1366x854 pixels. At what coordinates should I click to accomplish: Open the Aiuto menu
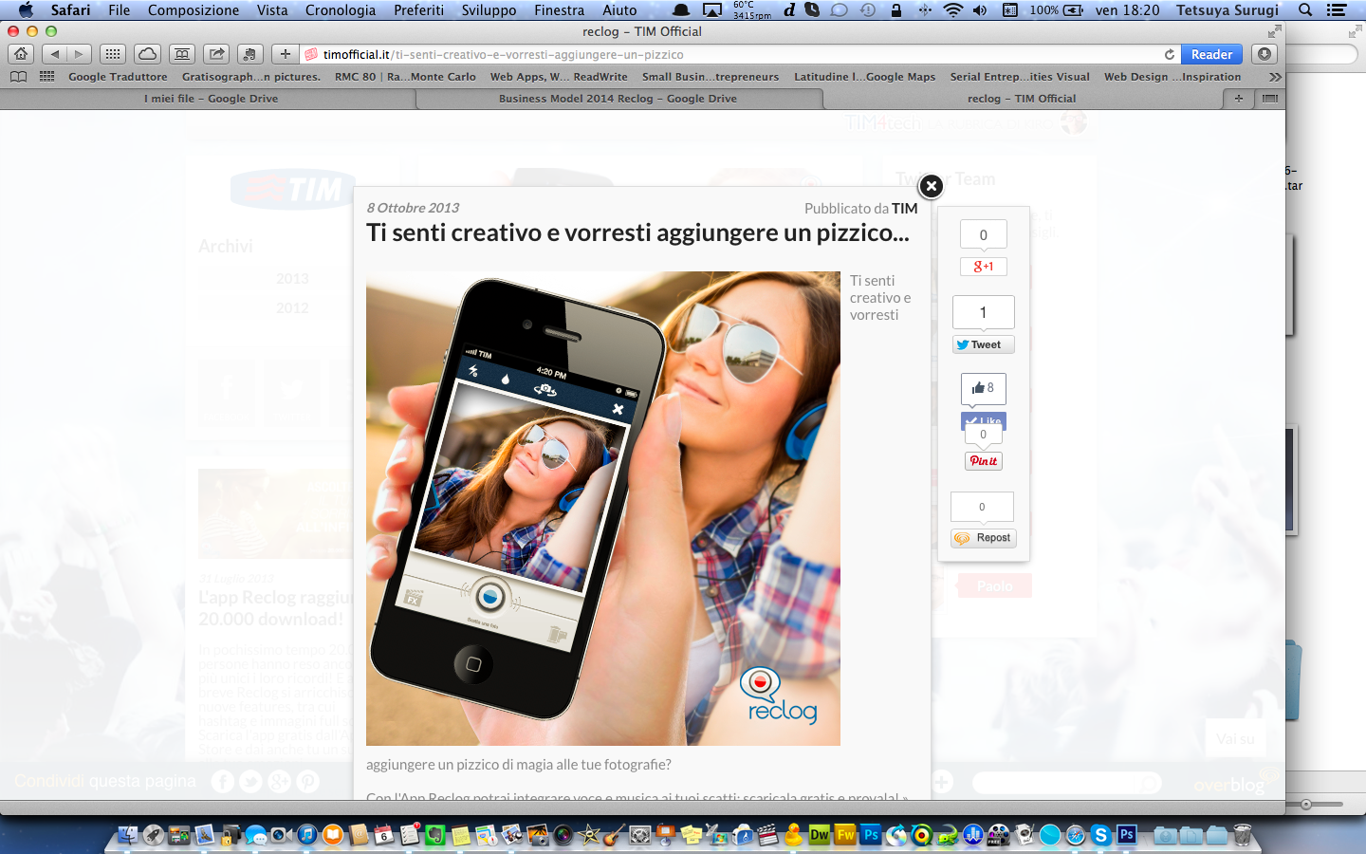coord(619,9)
